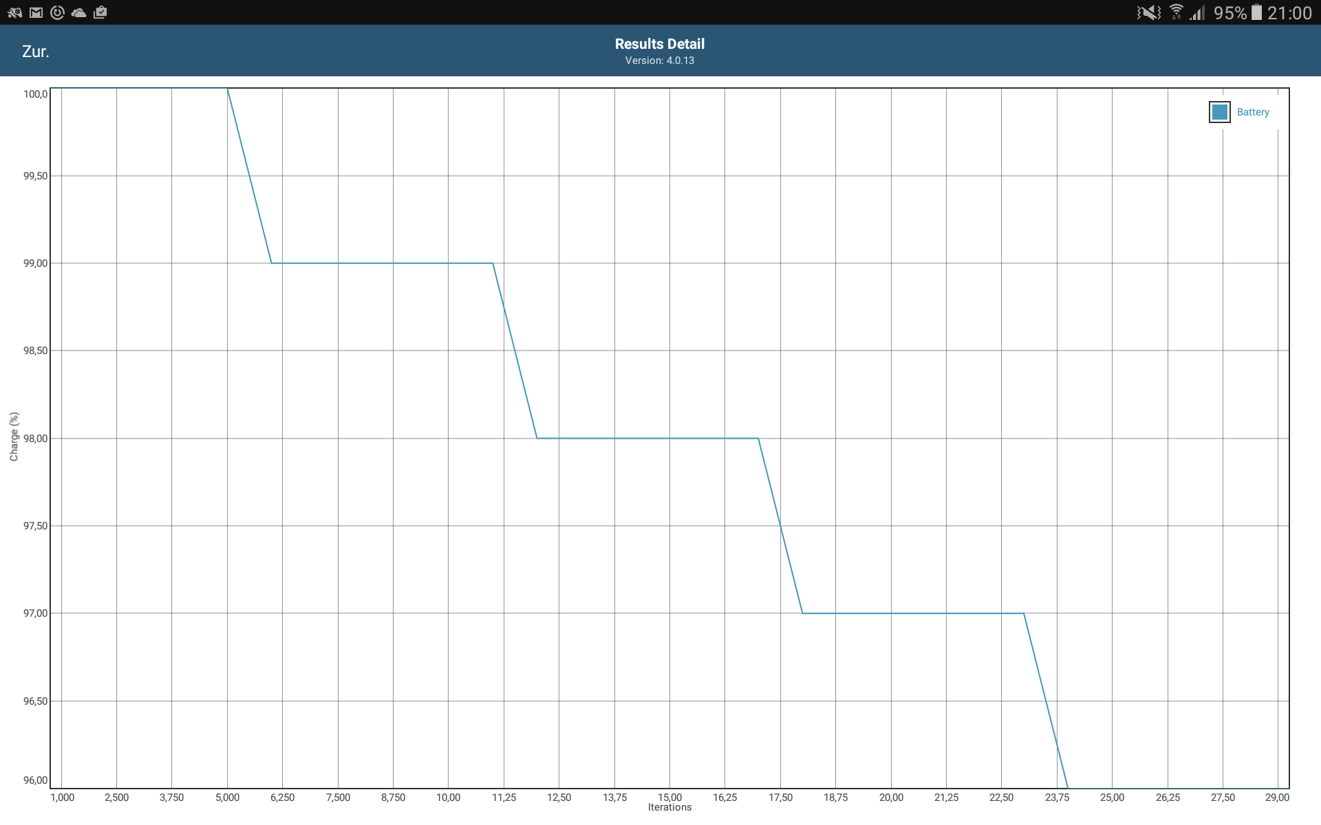
Task: Click the 16,25 x-axis label
Action: tap(724, 797)
